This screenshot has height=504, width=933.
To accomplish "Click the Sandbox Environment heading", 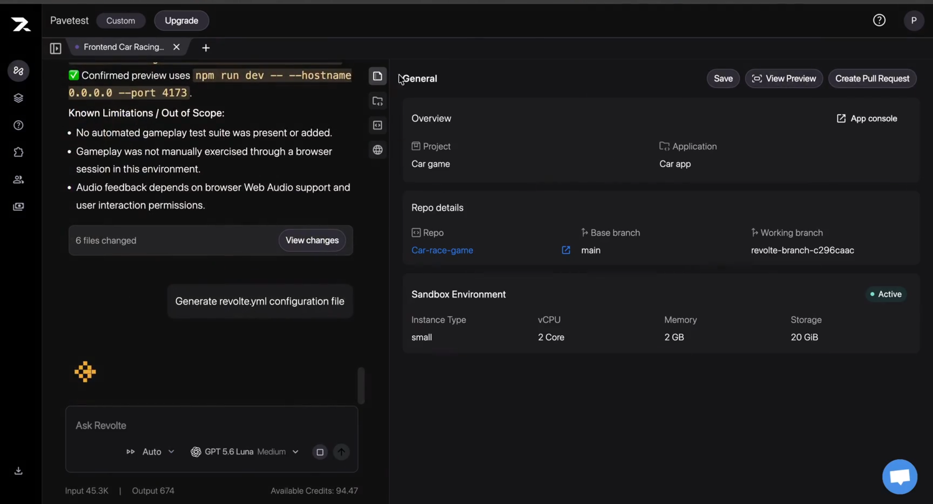I will (458, 294).
